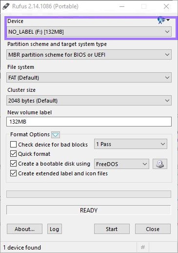Click the Start button

tap(112, 229)
